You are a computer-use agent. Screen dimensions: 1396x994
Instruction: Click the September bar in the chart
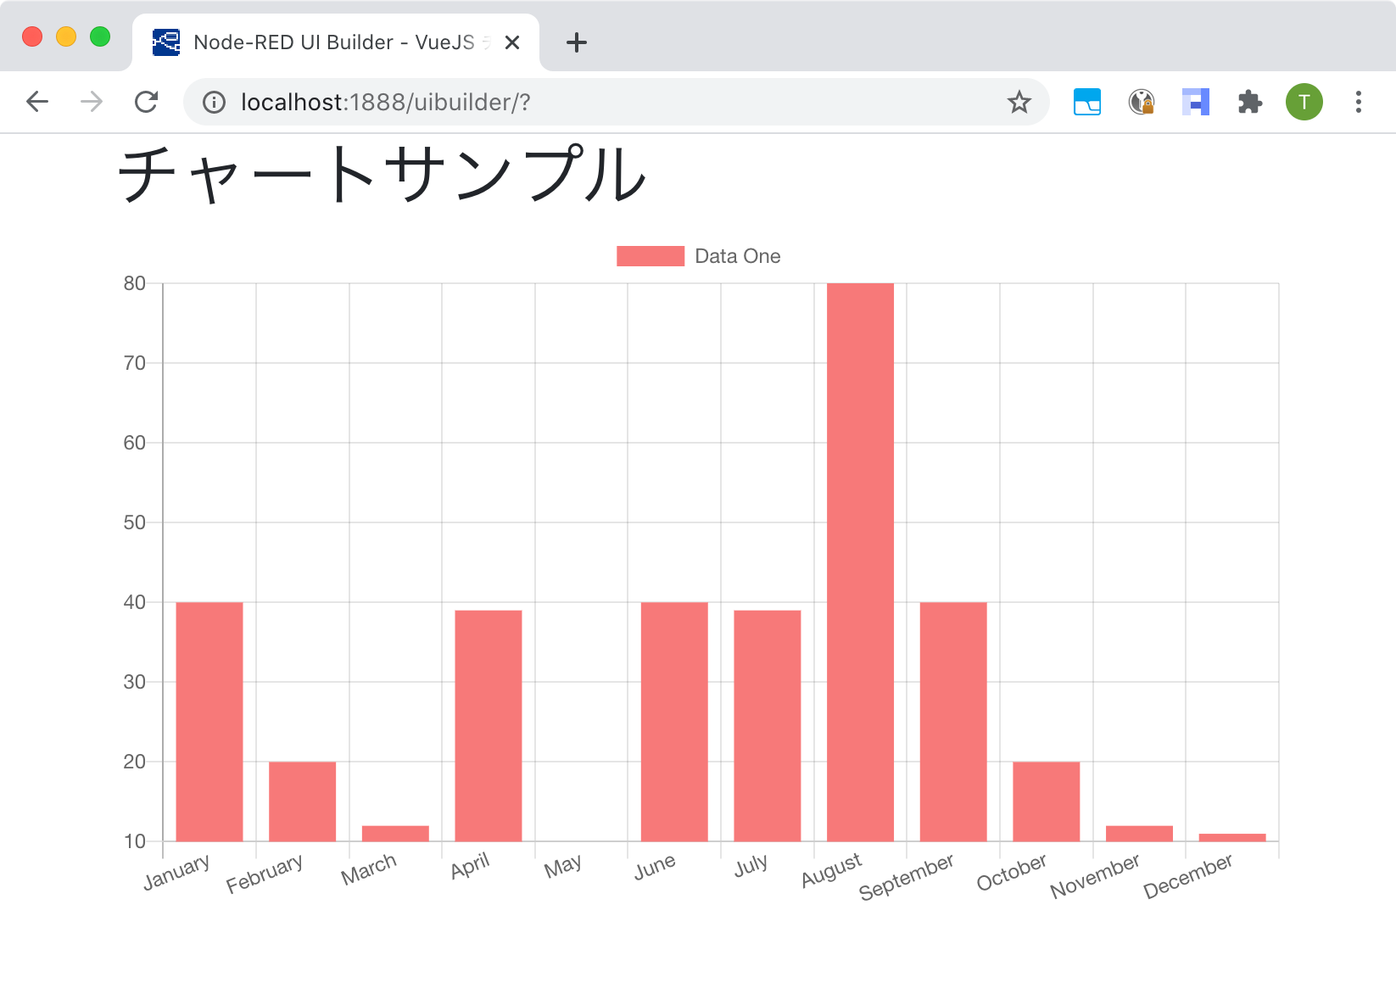(953, 722)
